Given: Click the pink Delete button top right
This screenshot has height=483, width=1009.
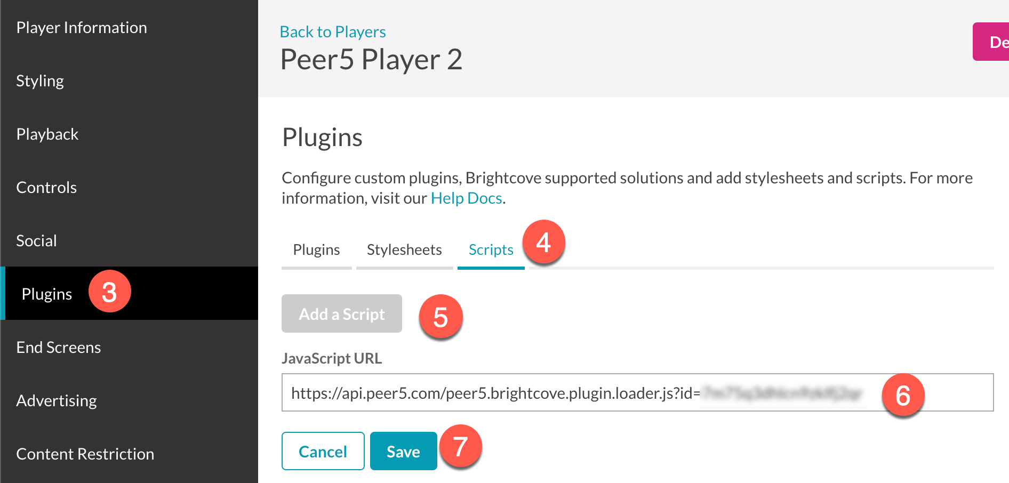Looking at the screenshot, I should (x=995, y=42).
